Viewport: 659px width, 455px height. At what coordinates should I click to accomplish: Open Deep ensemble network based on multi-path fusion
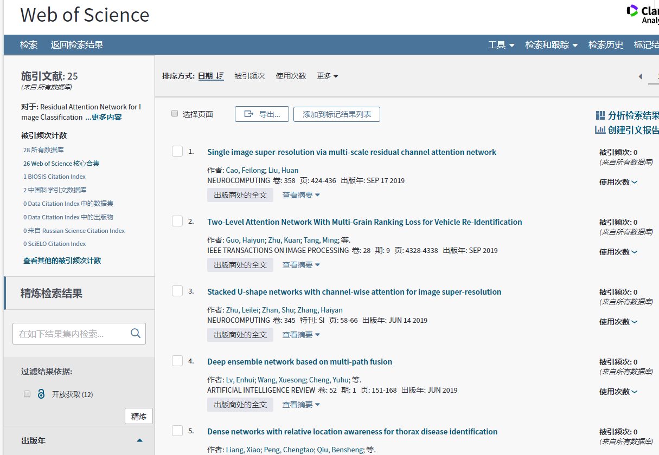tap(299, 362)
